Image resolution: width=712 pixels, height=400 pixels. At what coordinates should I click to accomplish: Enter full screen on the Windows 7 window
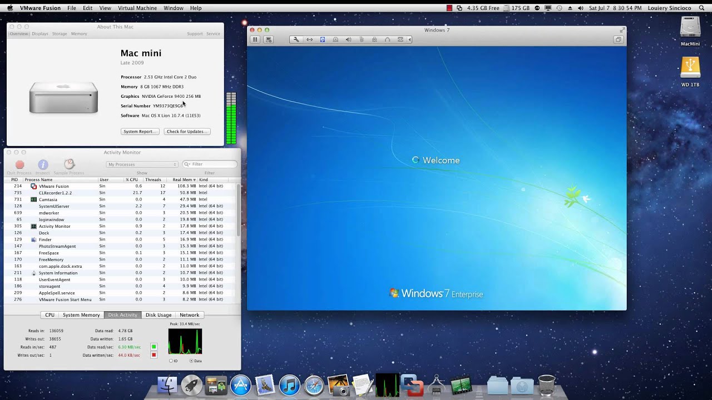(x=622, y=30)
